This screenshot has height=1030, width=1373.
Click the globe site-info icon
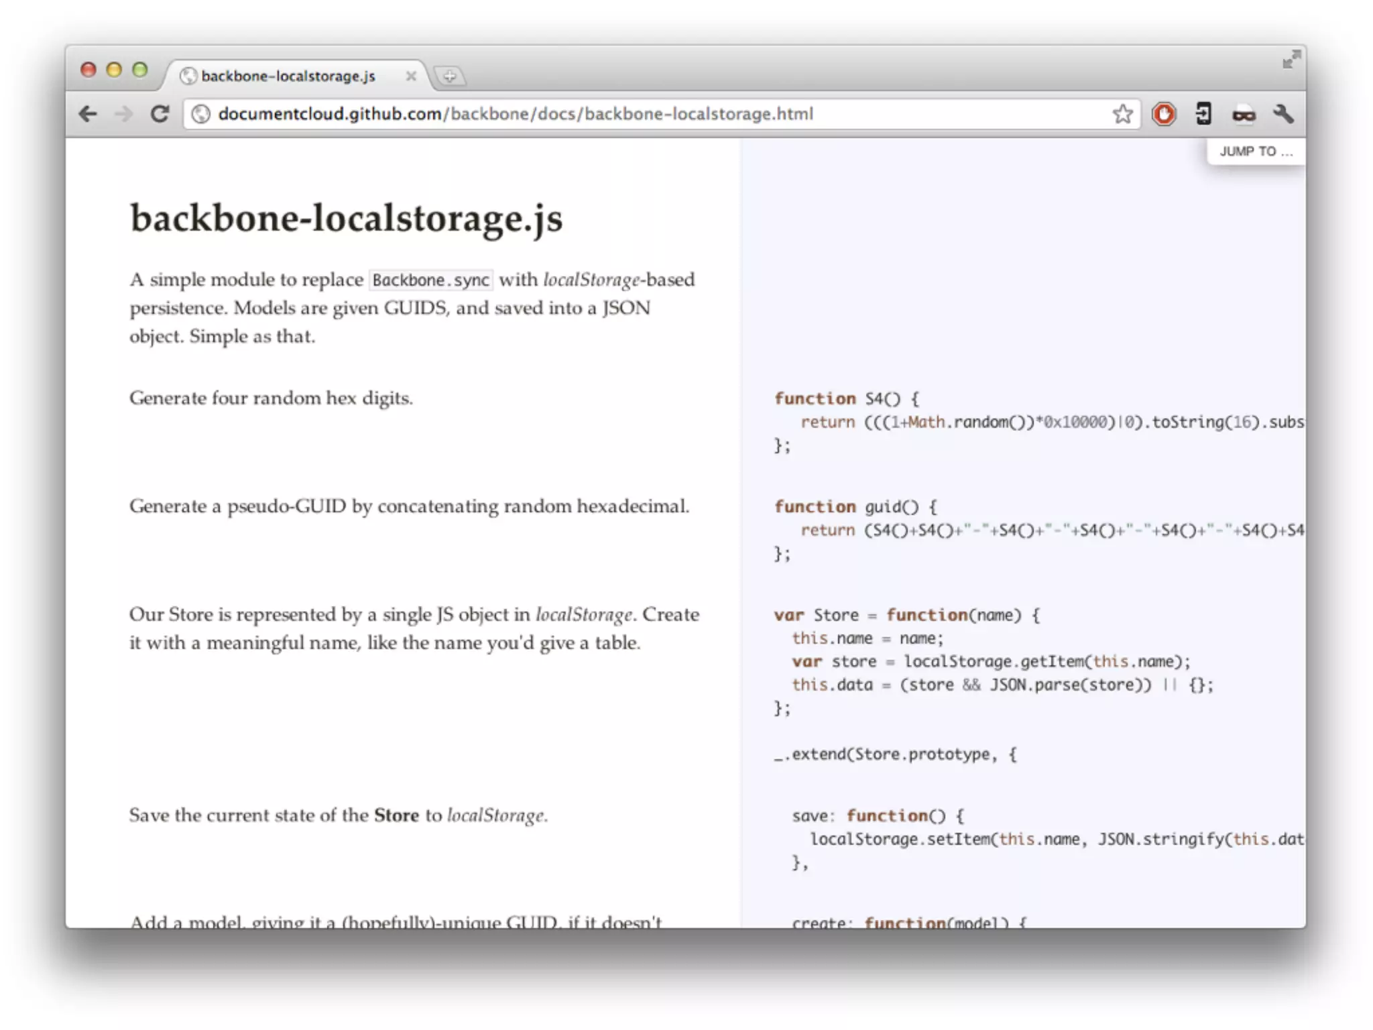(201, 114)
